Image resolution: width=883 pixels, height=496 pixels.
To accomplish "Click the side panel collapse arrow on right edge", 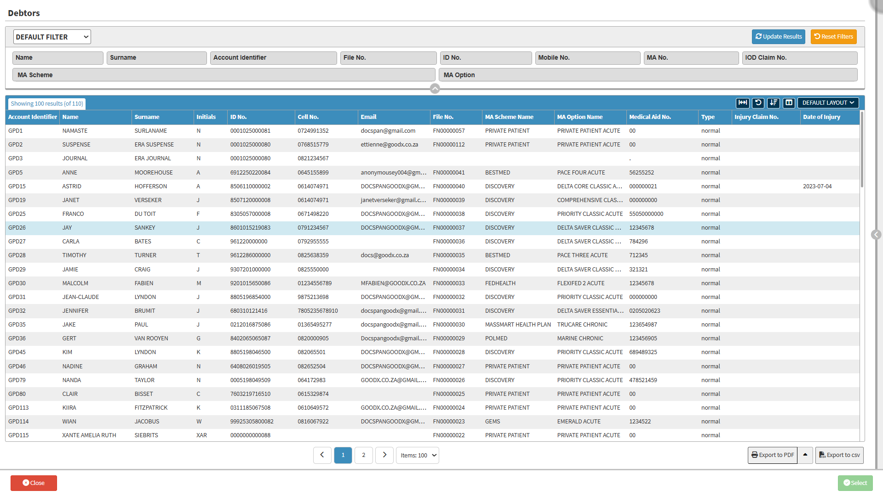I will tap(876, 235).
